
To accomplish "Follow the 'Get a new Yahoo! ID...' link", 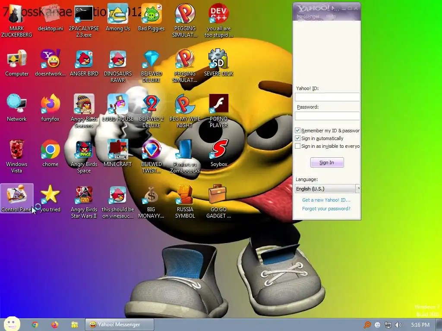I will pyautogui.click(x=326, y=200).
